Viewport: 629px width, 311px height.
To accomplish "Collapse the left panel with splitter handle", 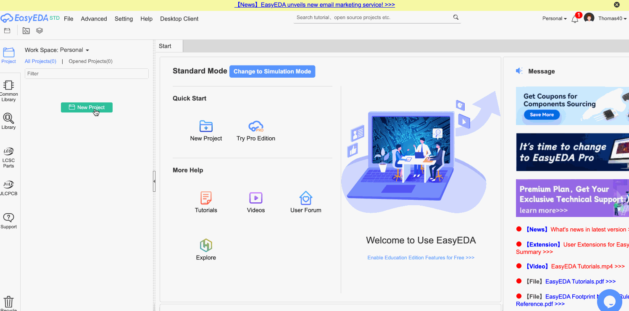I will [x=154, y=181].
